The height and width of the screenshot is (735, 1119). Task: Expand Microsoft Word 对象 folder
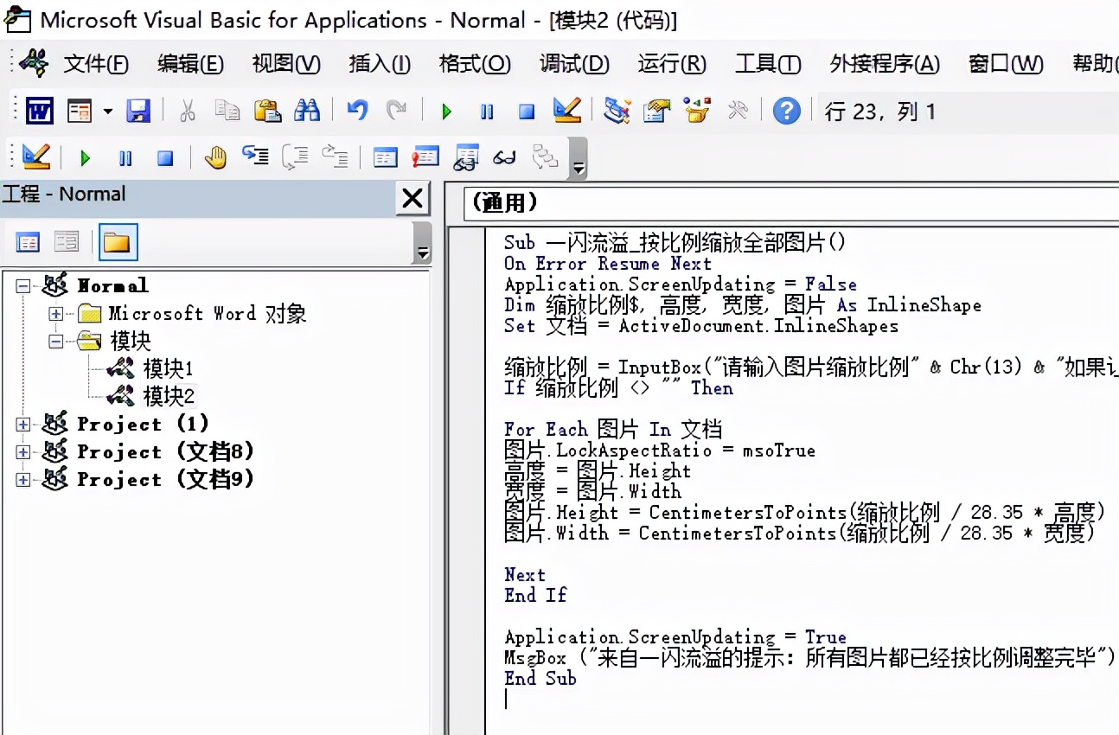57,314
